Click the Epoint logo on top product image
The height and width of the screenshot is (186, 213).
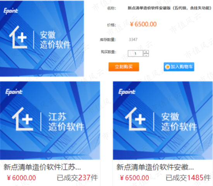click(11, 11)
